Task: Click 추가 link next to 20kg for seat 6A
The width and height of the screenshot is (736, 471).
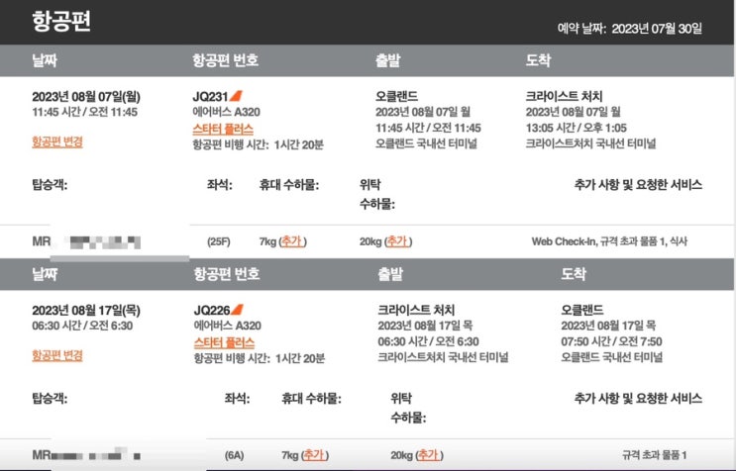Action: click(429, 455)
